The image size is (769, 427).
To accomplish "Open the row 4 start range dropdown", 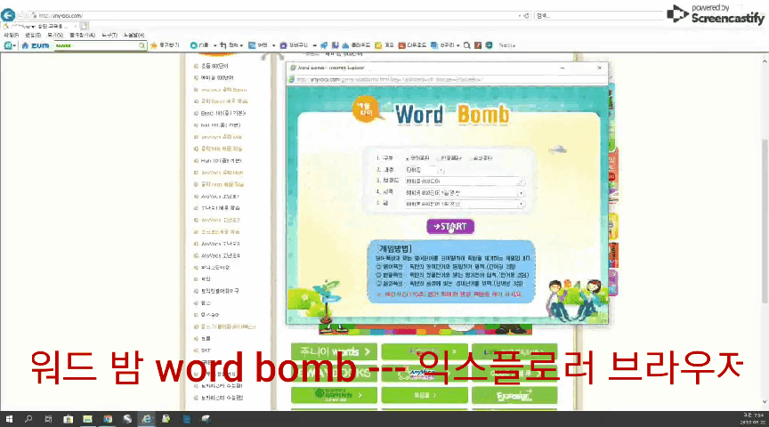I will tap(465, 193).
